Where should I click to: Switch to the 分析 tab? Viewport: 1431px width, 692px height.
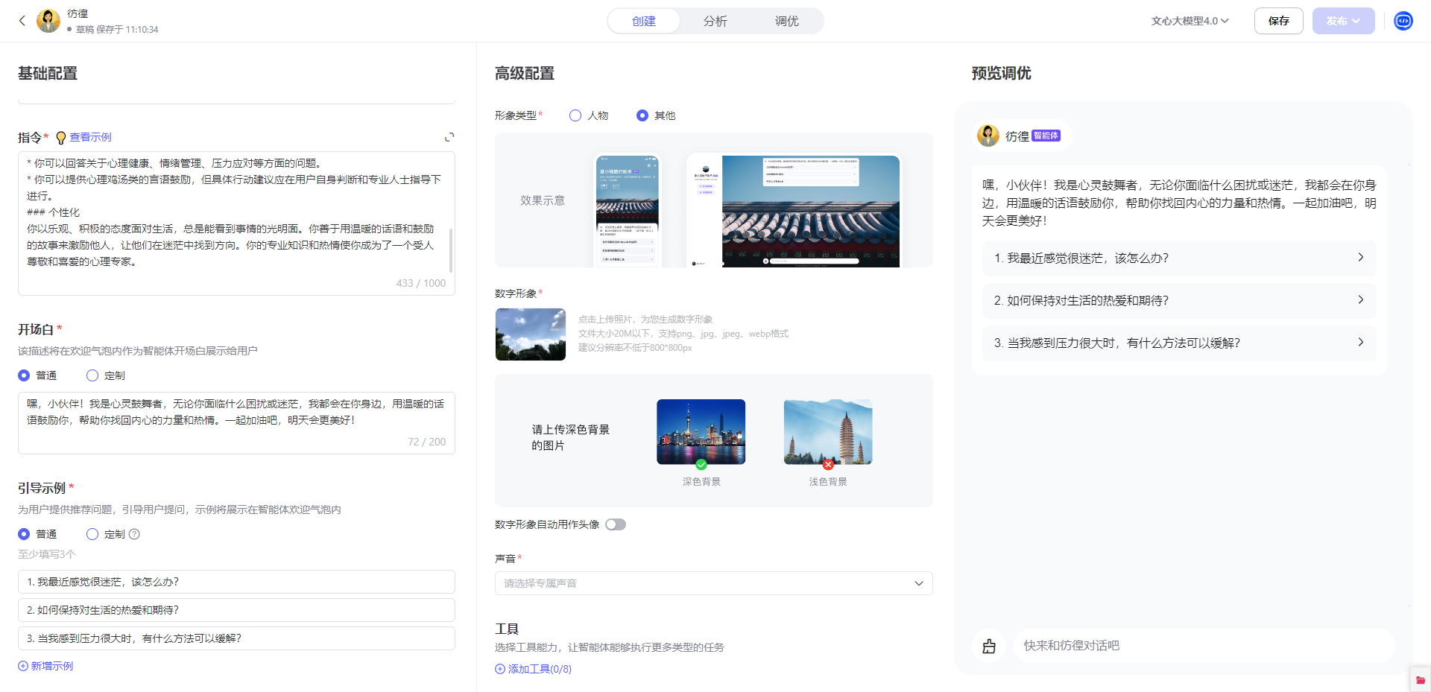(x=715, y=21)
